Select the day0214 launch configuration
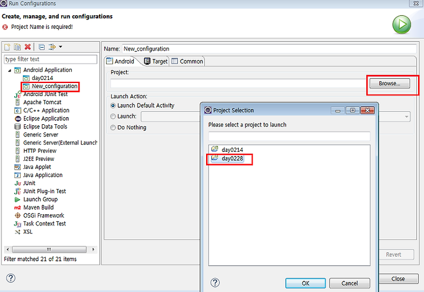This screenshot has height=292, width=424. (42, 78)
